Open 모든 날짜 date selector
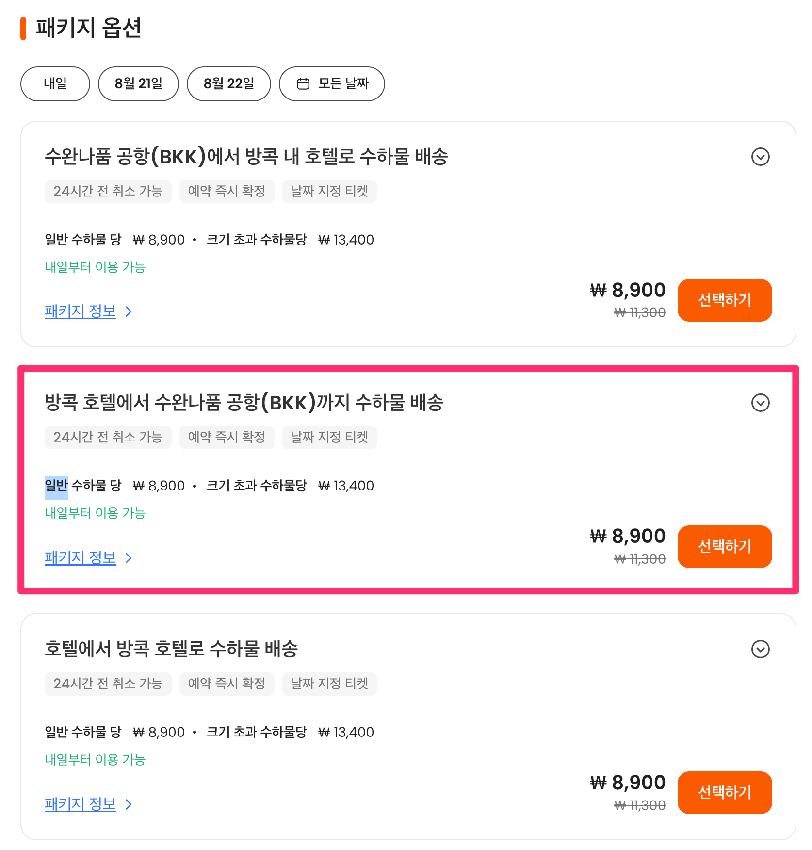 [x=332, y=83]
